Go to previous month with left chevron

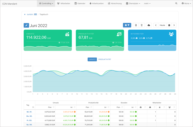tap(156, 25)
